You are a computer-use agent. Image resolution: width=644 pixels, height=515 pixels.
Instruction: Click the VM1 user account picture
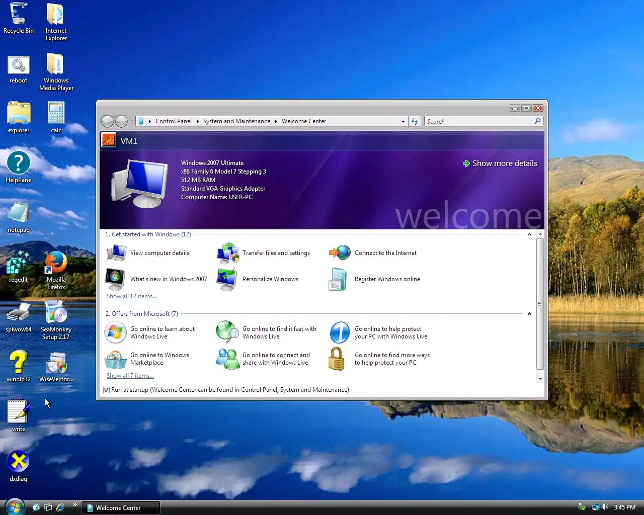(x=108, y=140)
